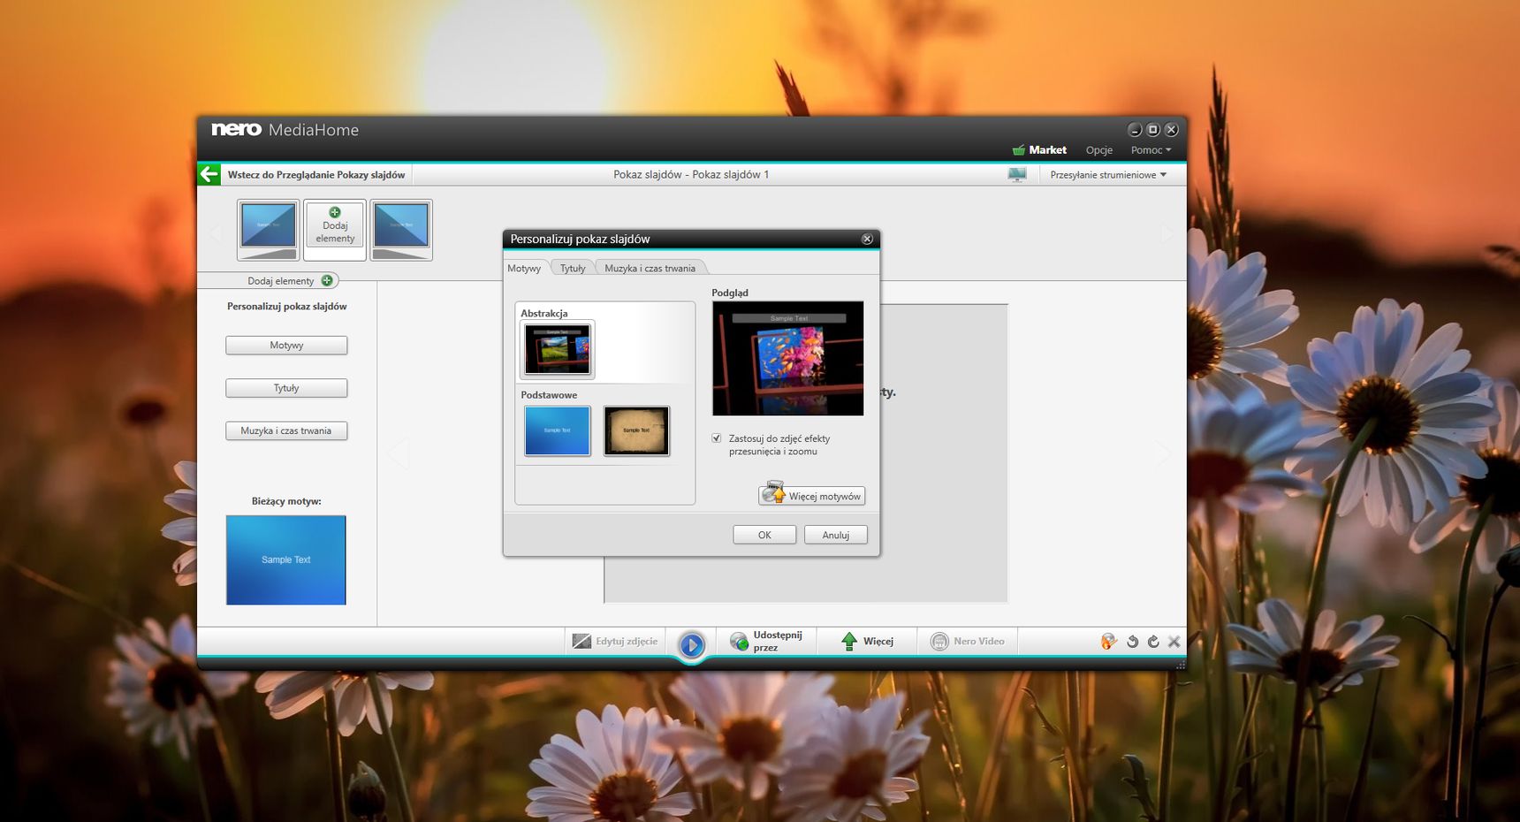The height and width of the screenshot is (822, 1520).
Task: Select the Abstrakcja theme thumbnail
Action: 558,349
